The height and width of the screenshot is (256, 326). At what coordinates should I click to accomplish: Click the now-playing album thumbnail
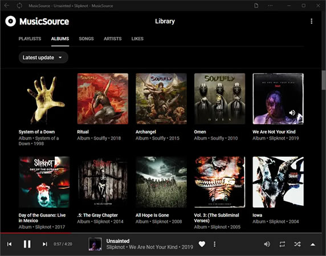[x=95, y=244]
